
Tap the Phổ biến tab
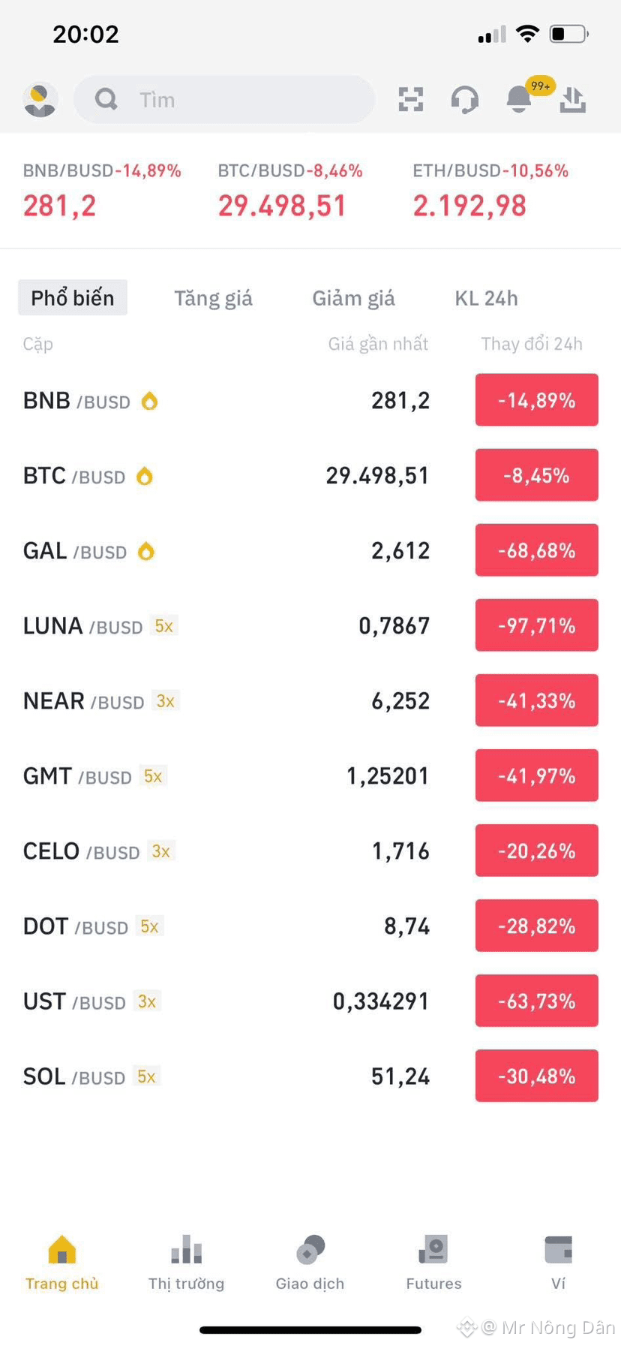click(x=73, y=297)
